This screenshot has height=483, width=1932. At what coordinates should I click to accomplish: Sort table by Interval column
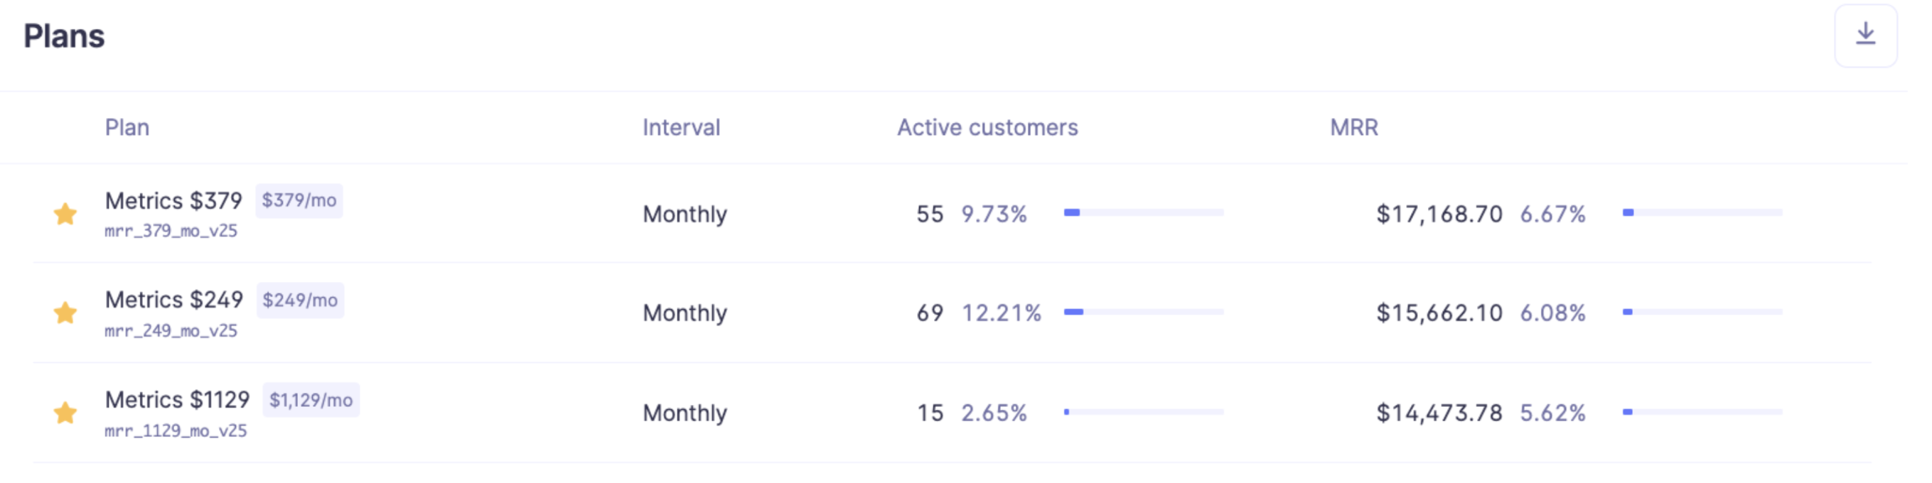tap(681, 128)
